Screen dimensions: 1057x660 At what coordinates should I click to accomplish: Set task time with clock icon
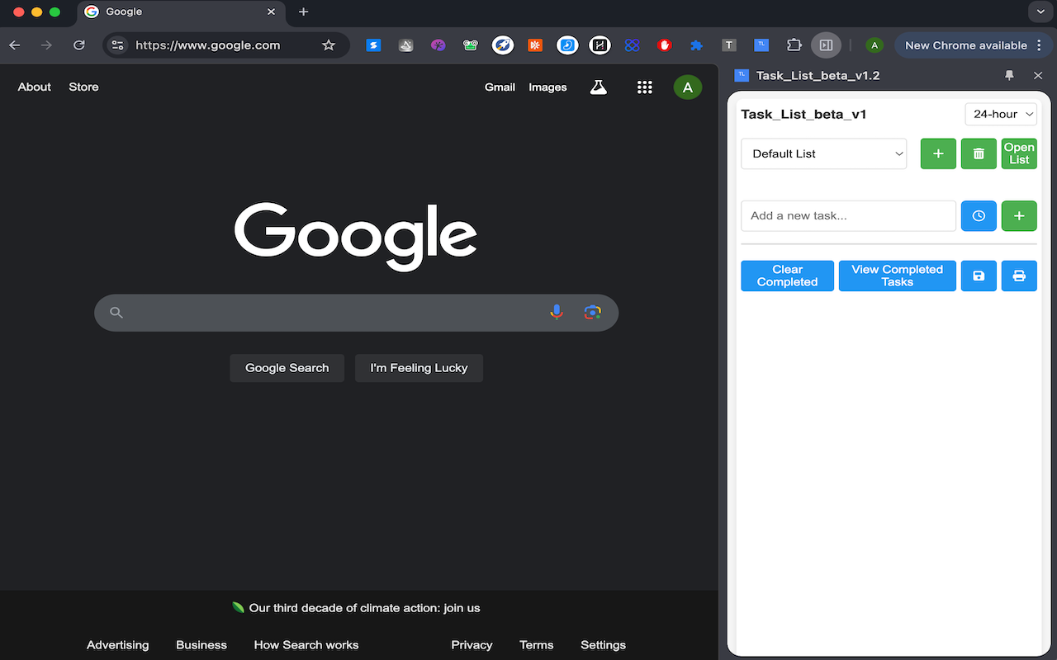click(979, 215)
